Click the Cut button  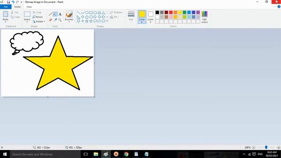(14, 12)
